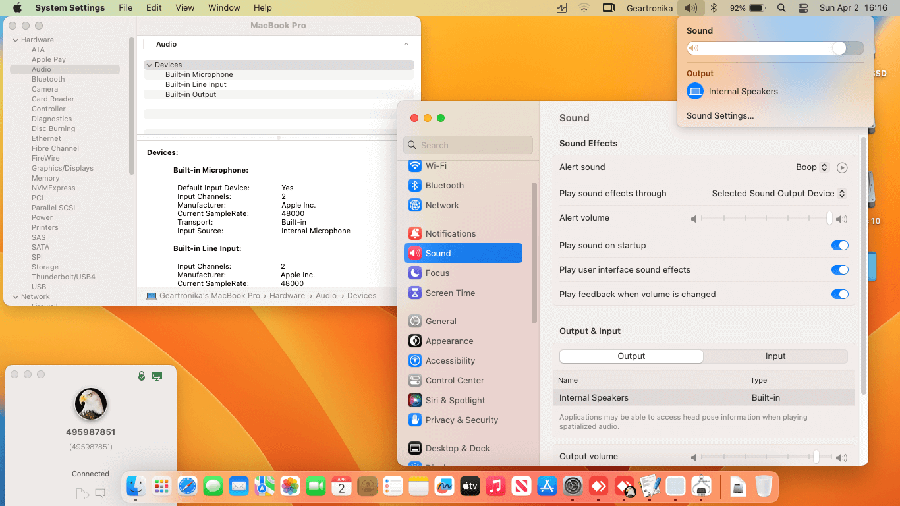Click the eagle profile picture
900x506 pixels.
91,404
